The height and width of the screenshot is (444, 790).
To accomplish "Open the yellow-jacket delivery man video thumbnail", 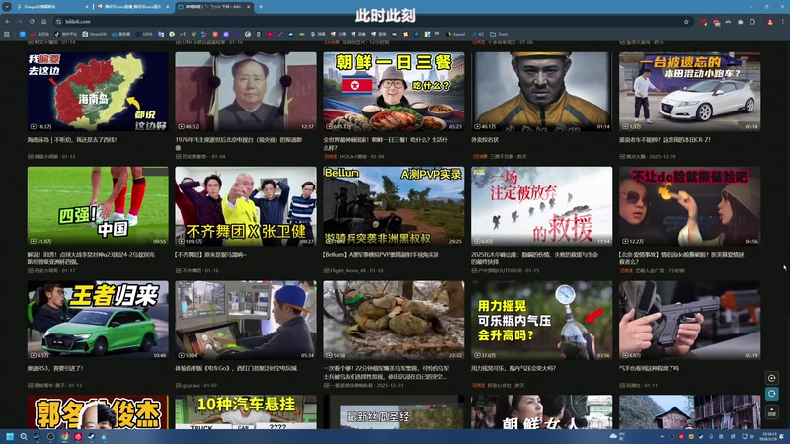I will (541, 92).
